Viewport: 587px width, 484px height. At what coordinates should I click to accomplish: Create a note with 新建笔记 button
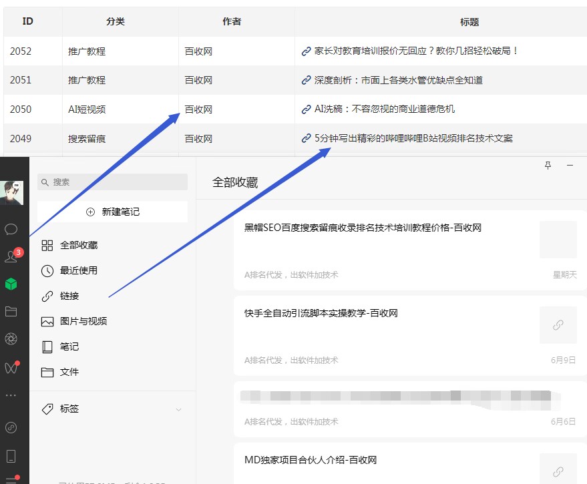click(112, 212)
